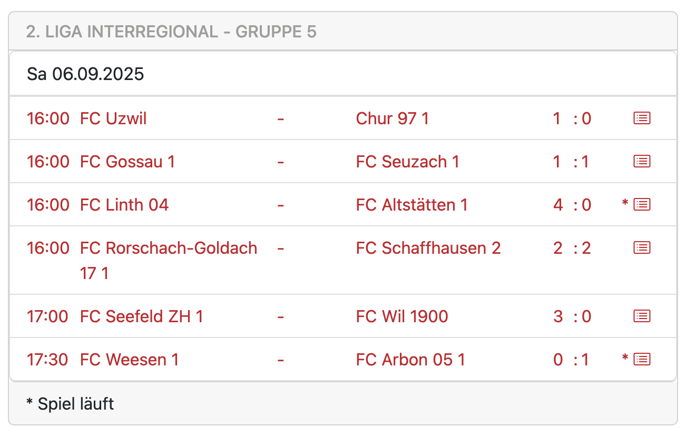This screenshot has height=437, width=686.
Task: Click the FC Altstätten 1 link
Action: tap(411, 205)
